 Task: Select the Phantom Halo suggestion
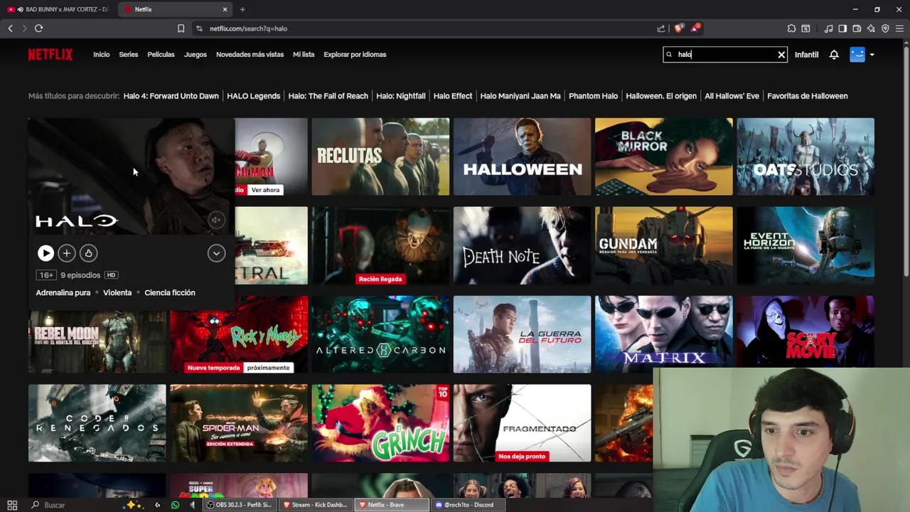[x=593, y=96]
